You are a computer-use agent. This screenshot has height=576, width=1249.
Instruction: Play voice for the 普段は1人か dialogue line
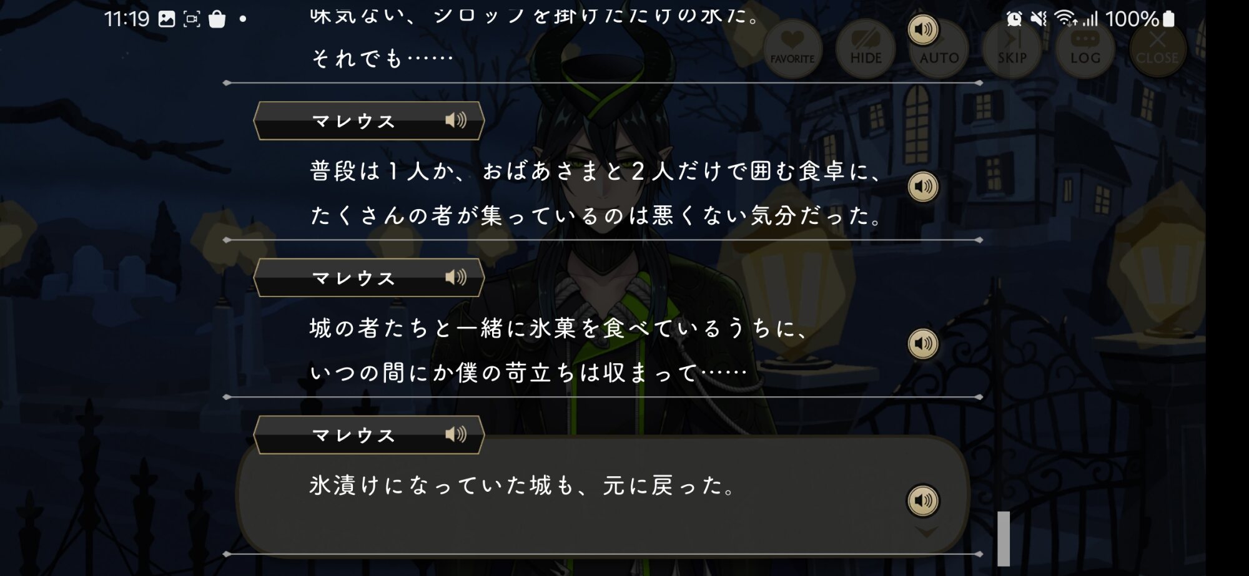point(922,187)
